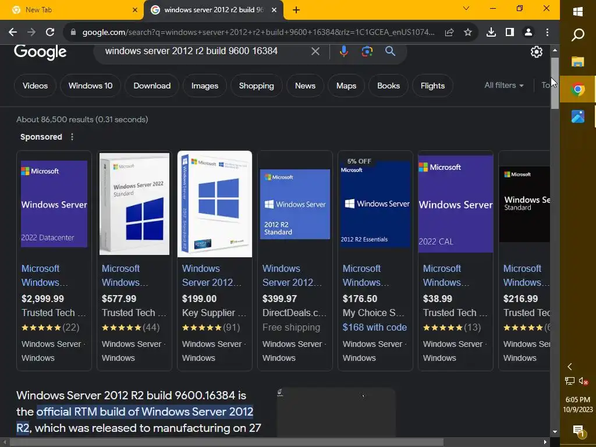
Task: Click Windows Server 2022 Standard box image
Action: [x=134, y=204]
